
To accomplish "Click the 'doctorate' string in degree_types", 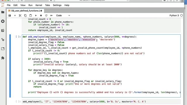I will [106, 40].
